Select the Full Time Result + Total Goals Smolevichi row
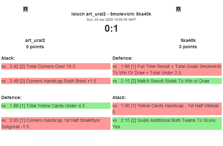The height and width of the screenshot is (146, 223). [167, 70]
